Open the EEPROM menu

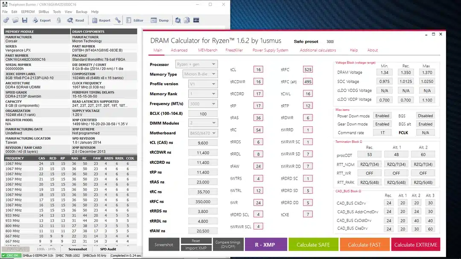pos(28,12)
